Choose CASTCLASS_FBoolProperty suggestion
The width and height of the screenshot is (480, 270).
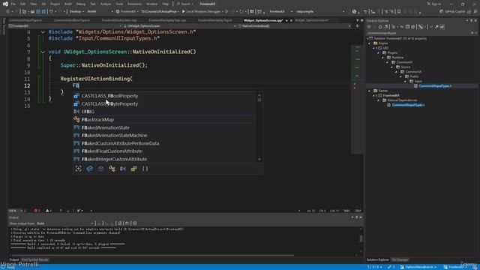coord(164,96)
